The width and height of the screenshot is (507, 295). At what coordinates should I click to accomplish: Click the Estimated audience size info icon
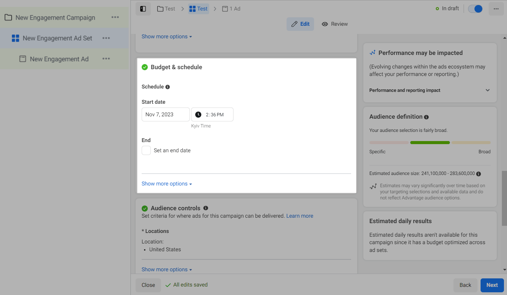(x=479, y=174)
